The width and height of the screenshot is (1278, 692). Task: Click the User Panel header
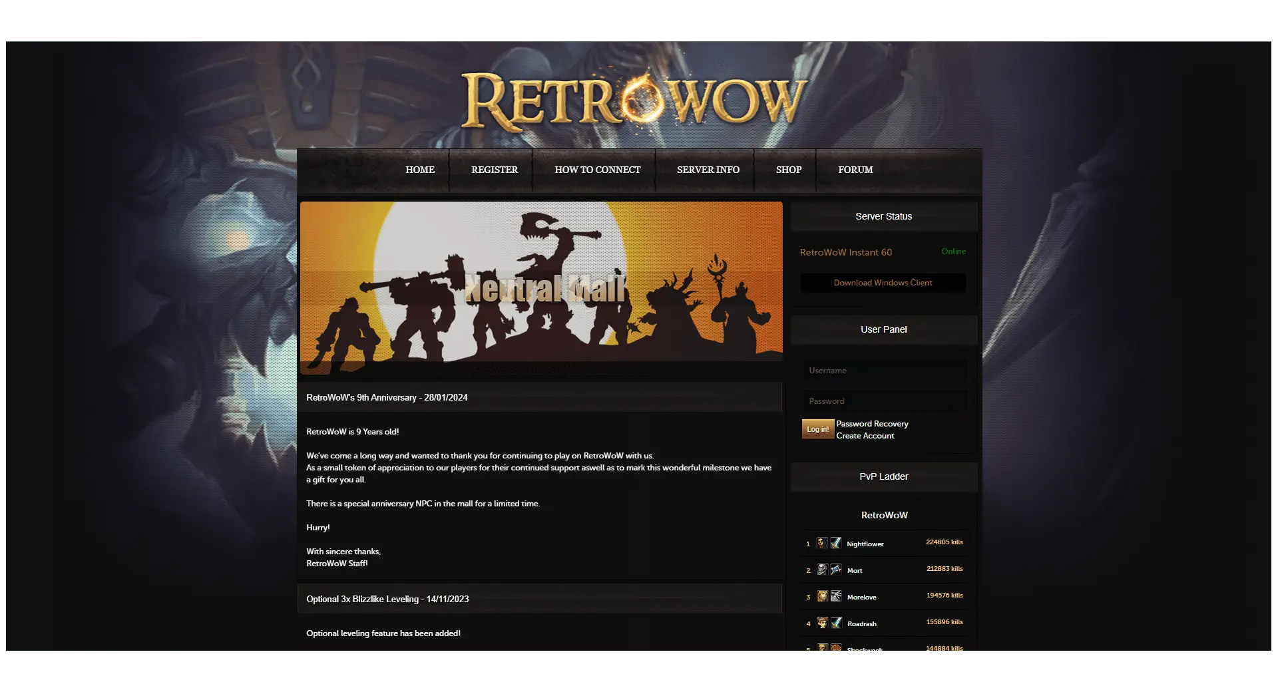883,329
